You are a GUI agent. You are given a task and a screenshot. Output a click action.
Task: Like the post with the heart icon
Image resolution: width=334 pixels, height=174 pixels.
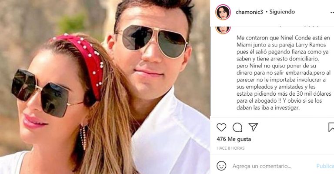pyautogui.click(x=221, y=127)
